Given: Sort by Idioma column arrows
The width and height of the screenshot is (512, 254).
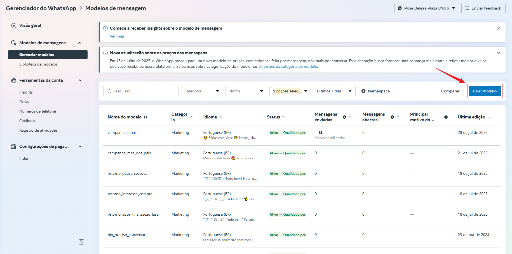Looking at the screenshot, I should click(x=221, y=117).
